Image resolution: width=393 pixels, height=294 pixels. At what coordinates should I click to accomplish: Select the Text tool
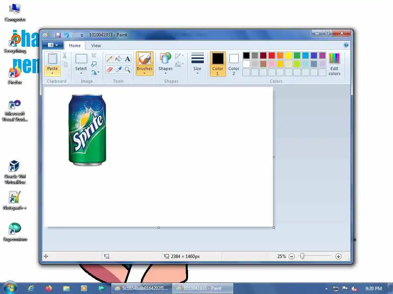127,59
